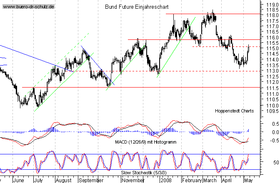Click the September month label
Screen dimensions: 280x183
click(91, 181)
